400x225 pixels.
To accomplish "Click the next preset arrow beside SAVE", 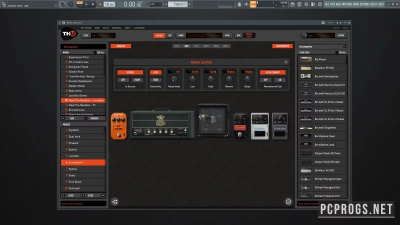I will (103, 195).
